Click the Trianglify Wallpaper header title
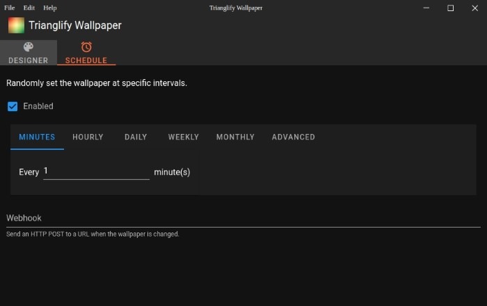This screenshot has height=306, width=487. (x=75, y=26)
